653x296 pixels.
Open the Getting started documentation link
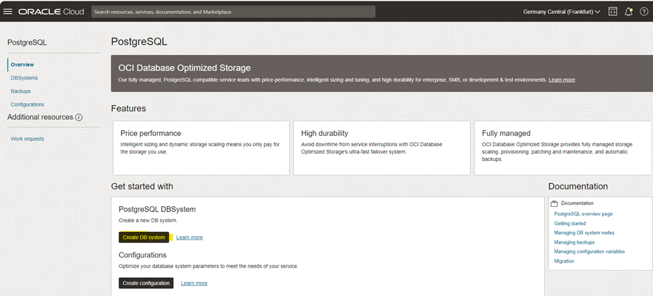click(x=570, y=224)
